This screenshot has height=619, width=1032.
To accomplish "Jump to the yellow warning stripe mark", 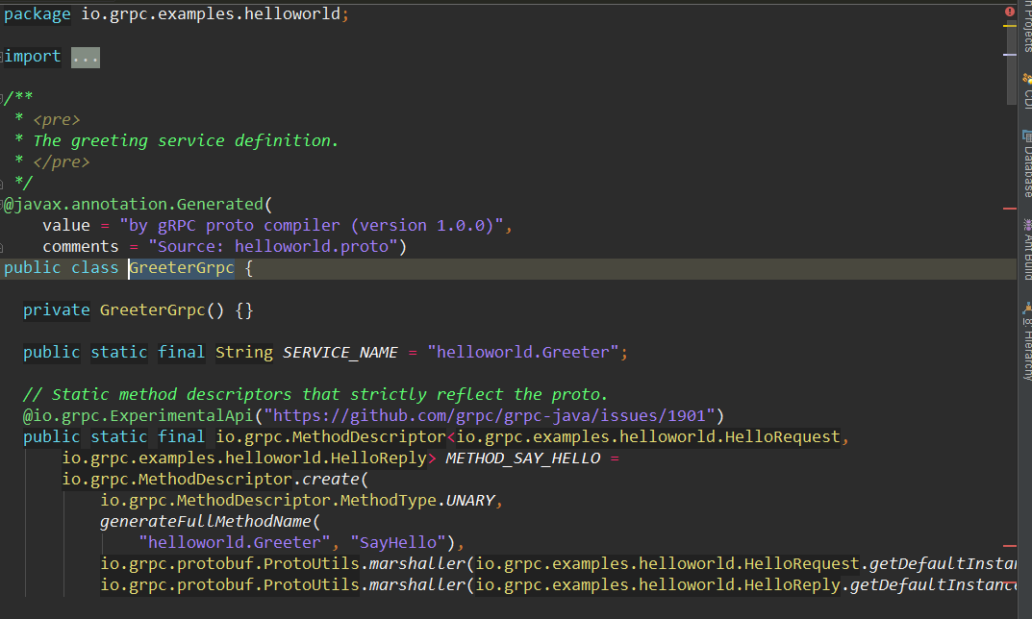I will tap(1010, 26).
